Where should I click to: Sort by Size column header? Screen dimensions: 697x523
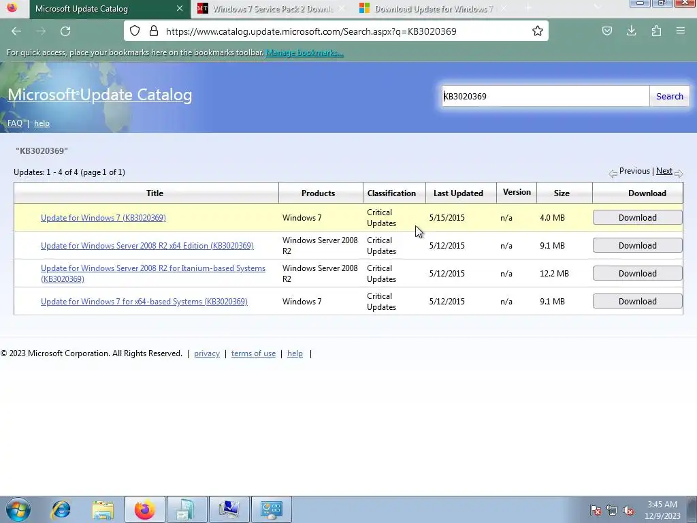click(562, 193)
